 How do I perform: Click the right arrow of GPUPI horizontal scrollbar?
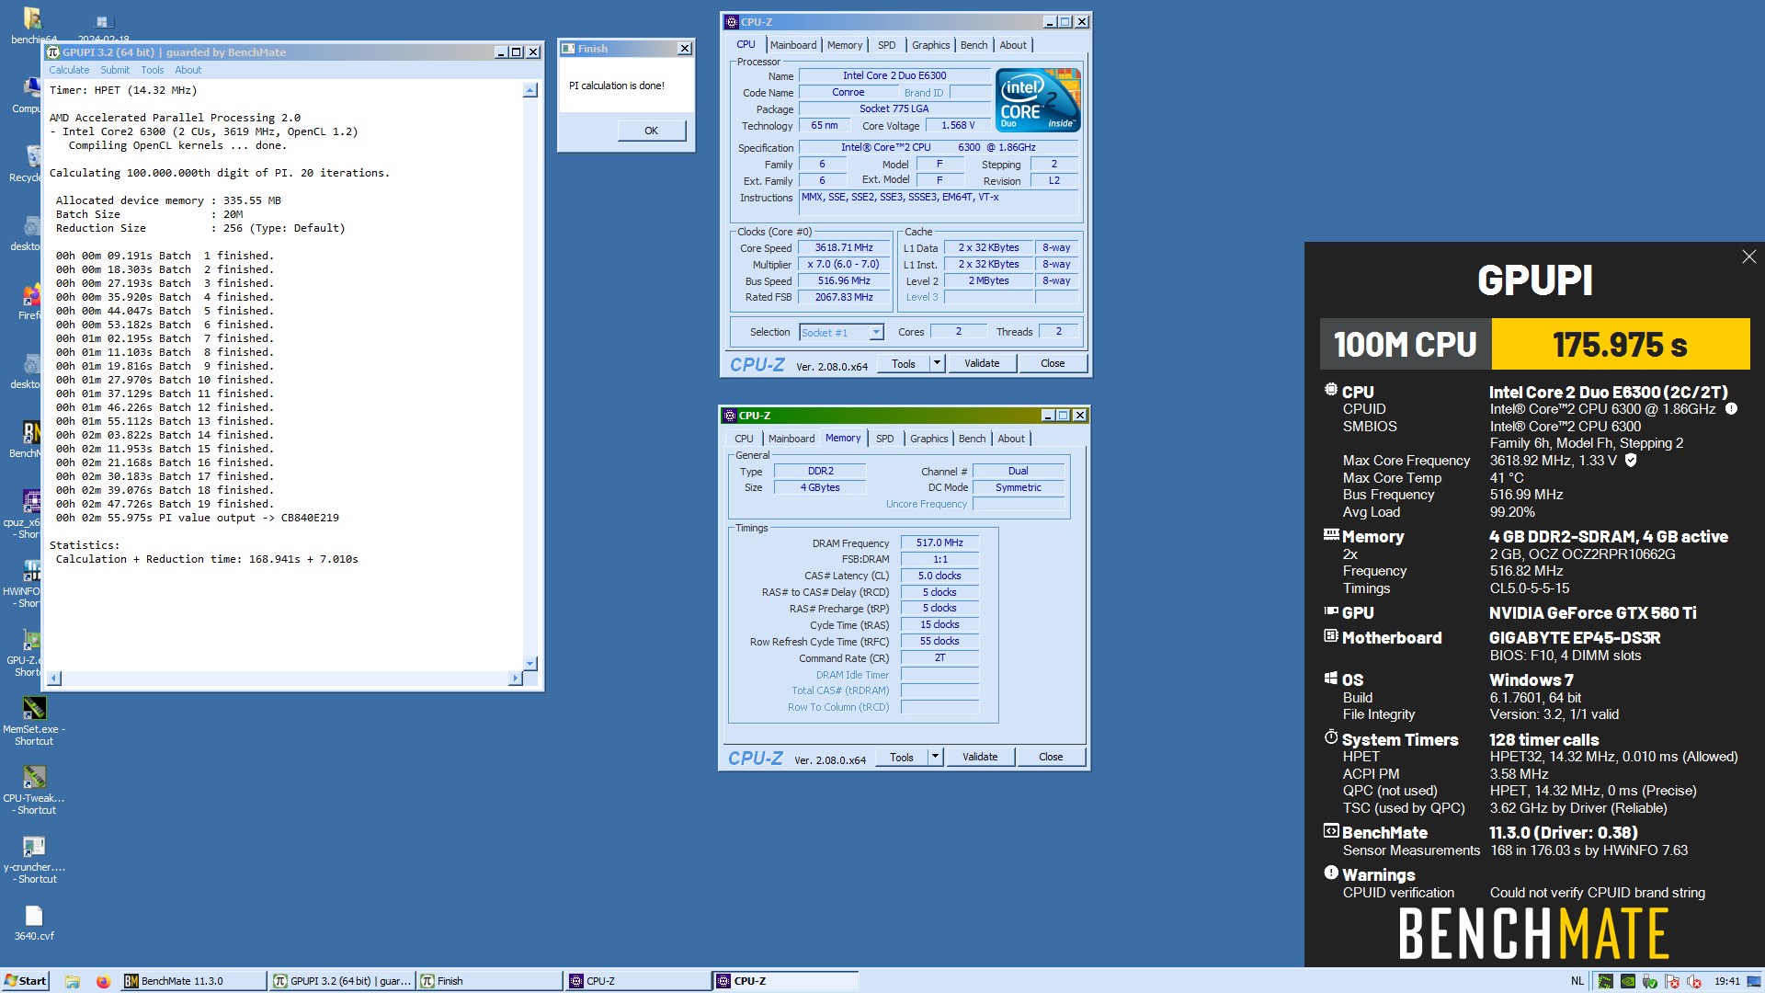(515, 679)
